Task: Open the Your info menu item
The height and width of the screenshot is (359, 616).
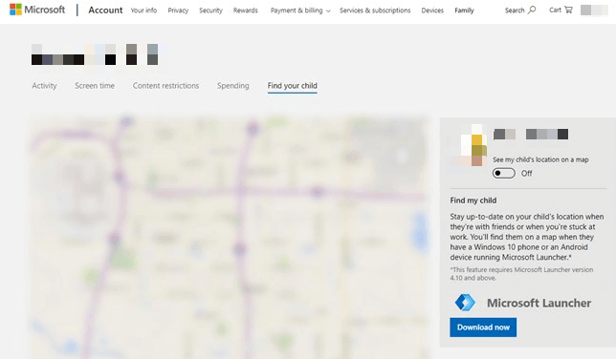Action: point(143,11)
